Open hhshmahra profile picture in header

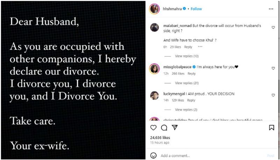[154, 9]
